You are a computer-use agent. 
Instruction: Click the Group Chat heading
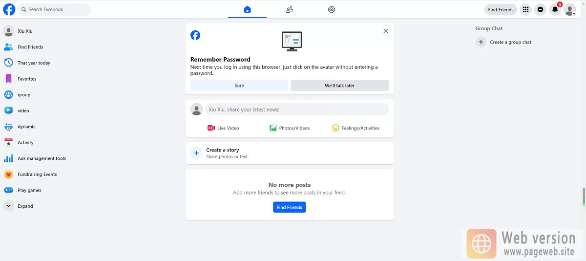489,28
